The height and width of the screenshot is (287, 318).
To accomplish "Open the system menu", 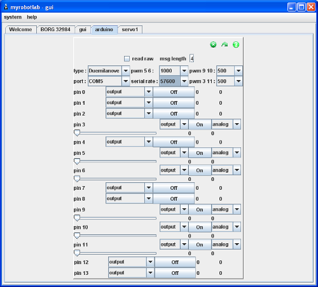I will (13, 17).
